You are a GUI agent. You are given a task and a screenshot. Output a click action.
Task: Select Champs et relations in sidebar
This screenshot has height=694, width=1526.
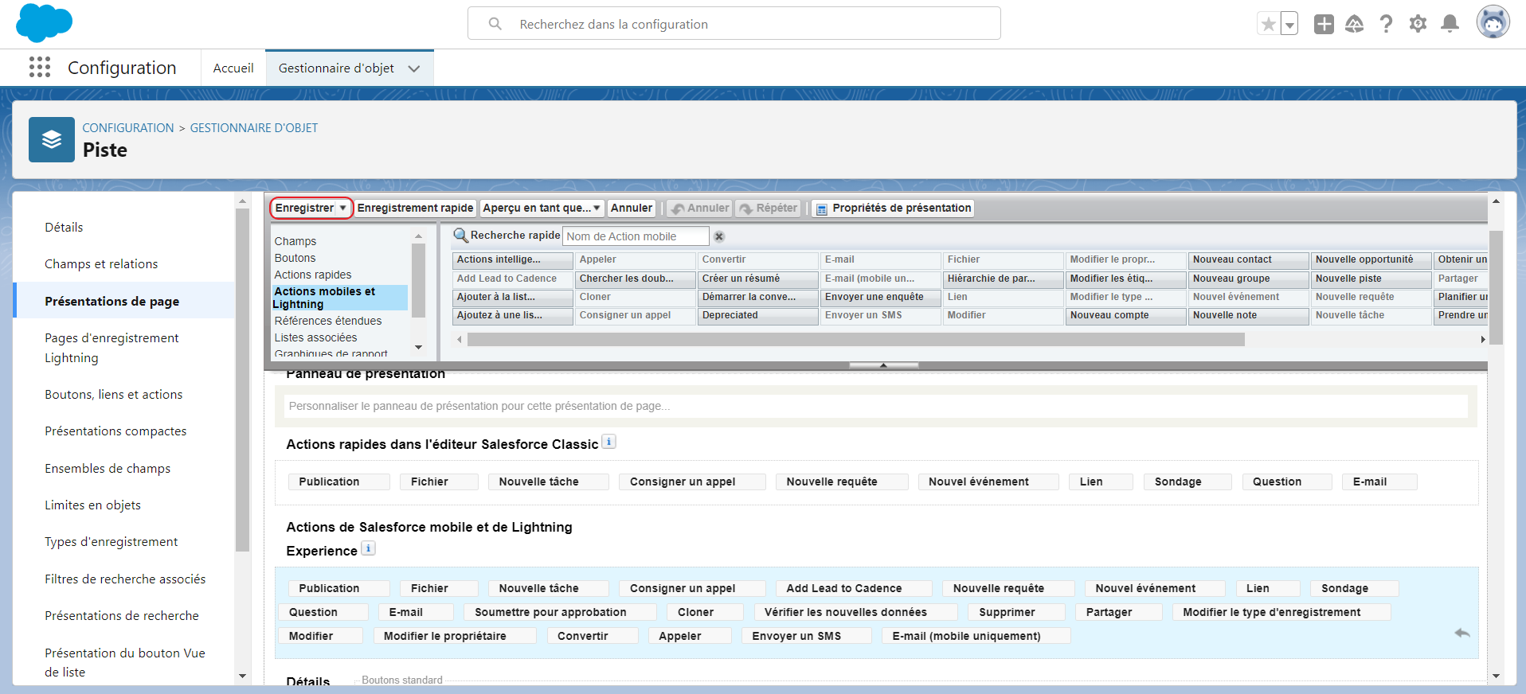(x=101, y=264)
